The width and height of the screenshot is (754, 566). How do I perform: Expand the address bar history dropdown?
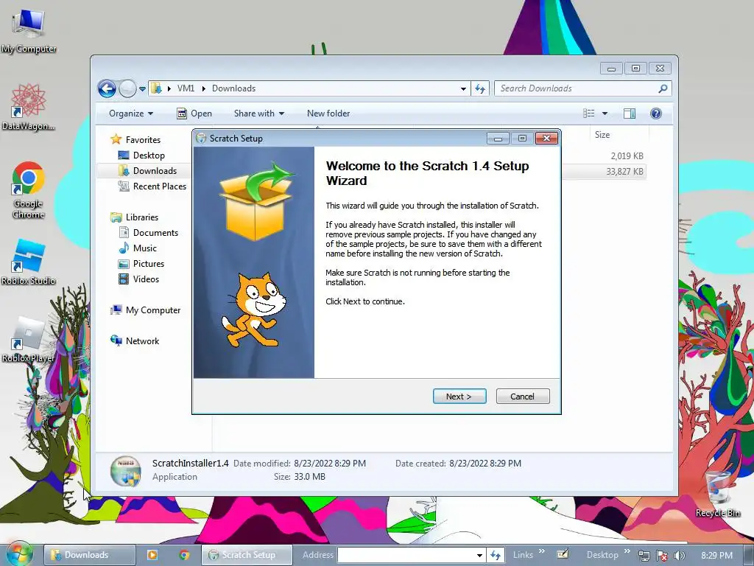coord(463,88)
